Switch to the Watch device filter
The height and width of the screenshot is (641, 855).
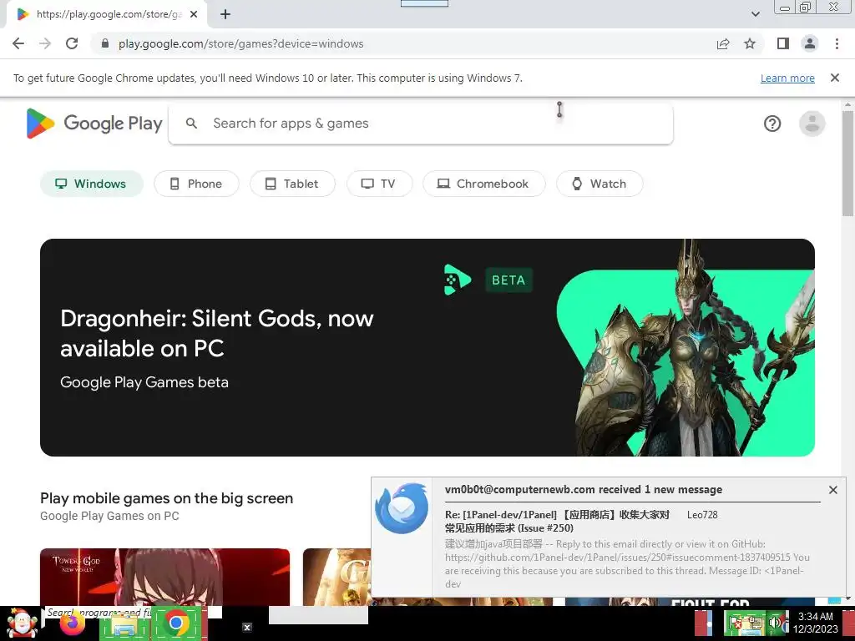[600, 184]
